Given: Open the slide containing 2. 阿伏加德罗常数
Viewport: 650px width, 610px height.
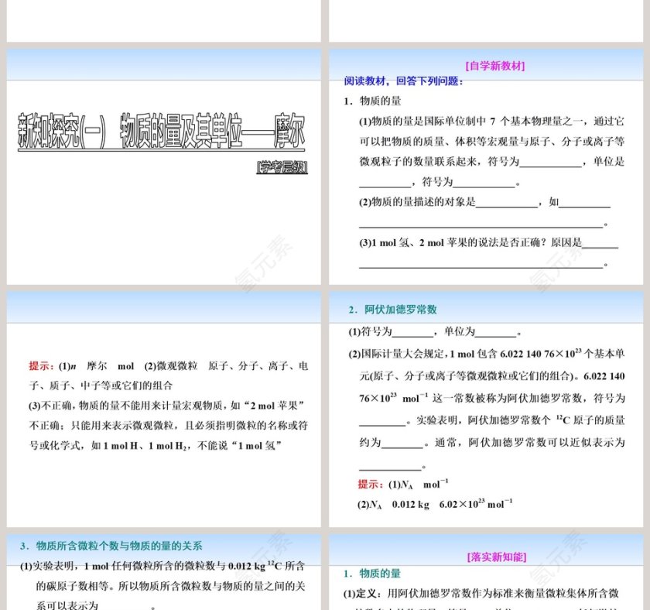Looking at the screenshot, I should pos(487,403).
